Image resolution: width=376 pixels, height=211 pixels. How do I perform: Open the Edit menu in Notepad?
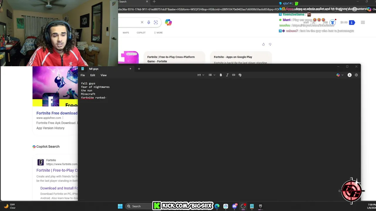click(93, 75)
